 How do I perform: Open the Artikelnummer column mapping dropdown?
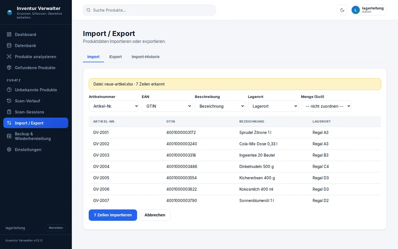(114, 106)
